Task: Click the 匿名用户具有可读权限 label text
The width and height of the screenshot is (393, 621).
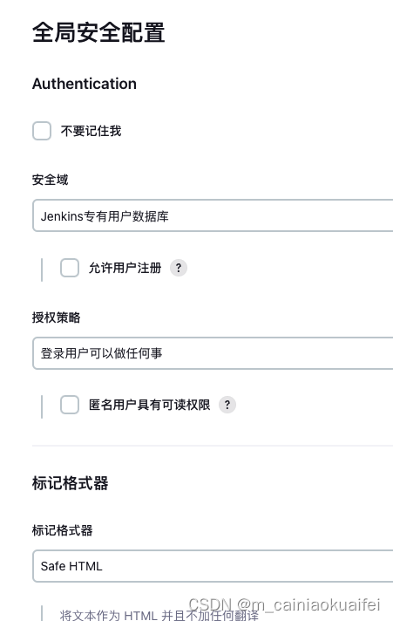Action: point(149,405)
